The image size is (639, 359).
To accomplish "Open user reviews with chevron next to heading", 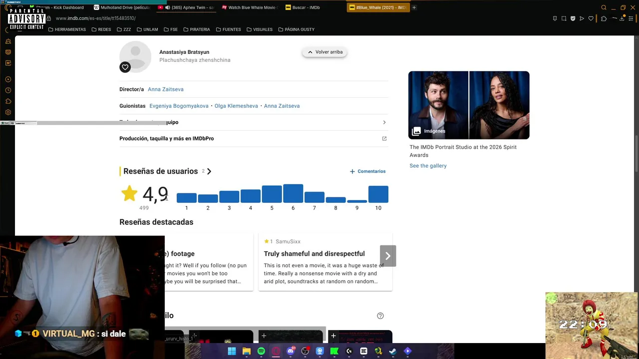I will 209,171.
